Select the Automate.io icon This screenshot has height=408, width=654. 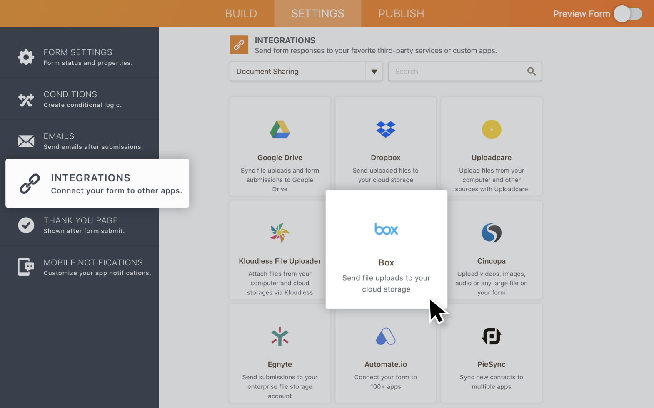point(386,336)
